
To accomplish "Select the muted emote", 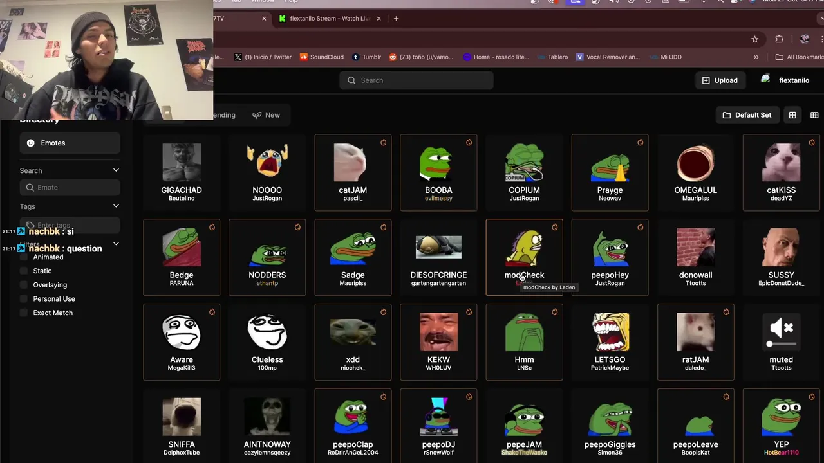I will [781, 342].
